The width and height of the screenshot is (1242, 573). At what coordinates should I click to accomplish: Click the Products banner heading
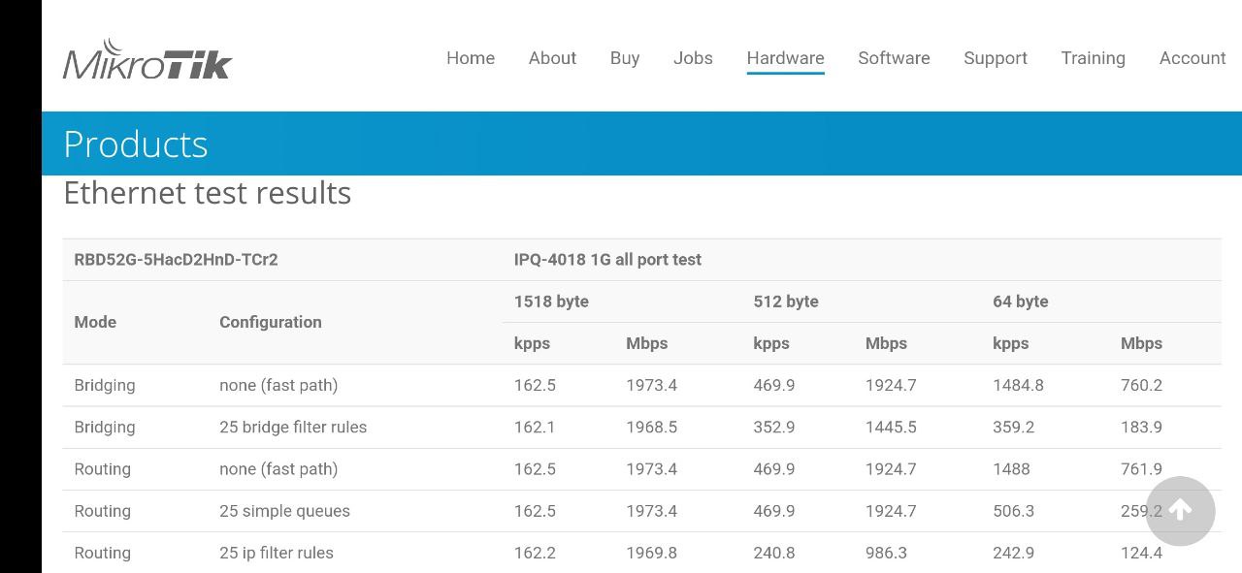coord(136,143)
